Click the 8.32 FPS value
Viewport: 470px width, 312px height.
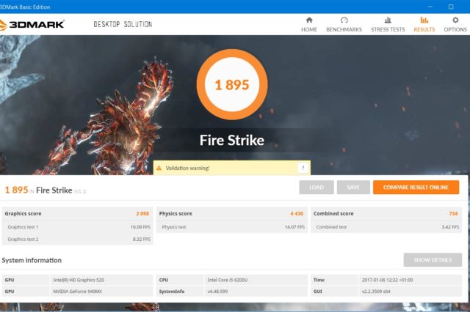[x=142, y=239]
